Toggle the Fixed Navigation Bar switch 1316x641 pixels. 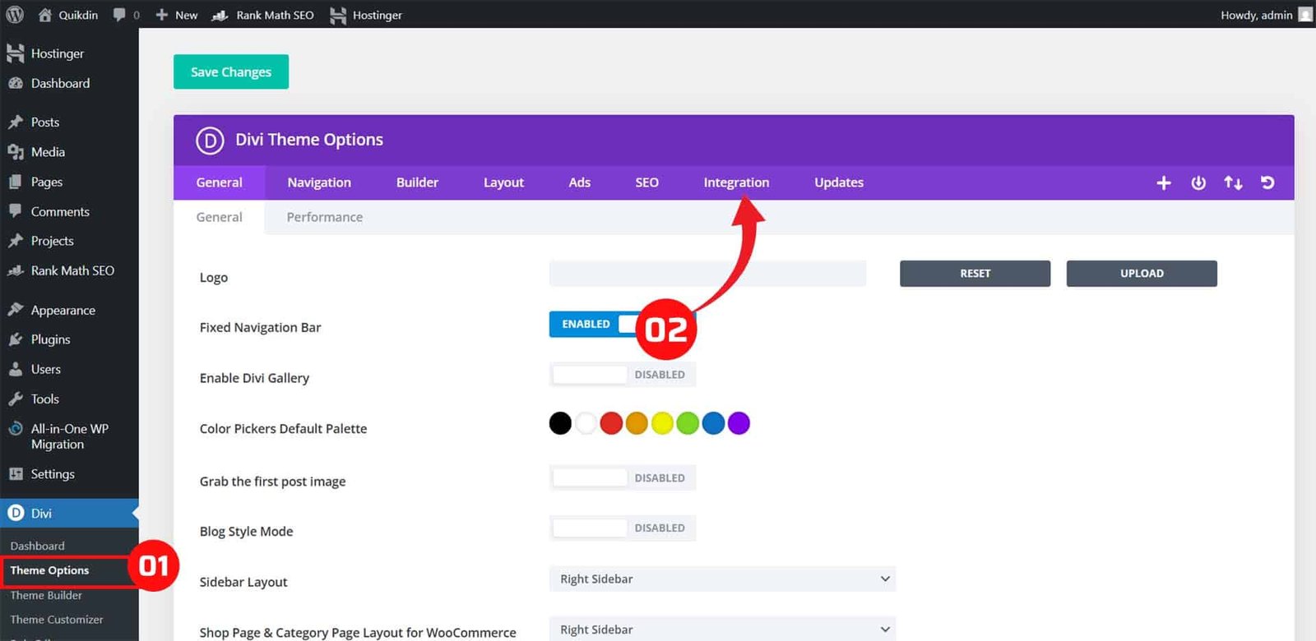click(623, 324)
